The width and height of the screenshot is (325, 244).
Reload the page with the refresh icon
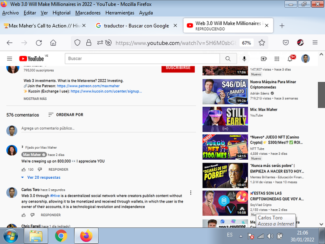point(39,43)
